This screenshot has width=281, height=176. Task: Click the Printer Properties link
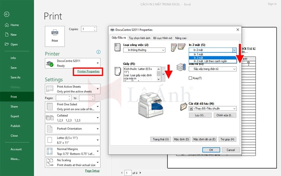(89, 71)
